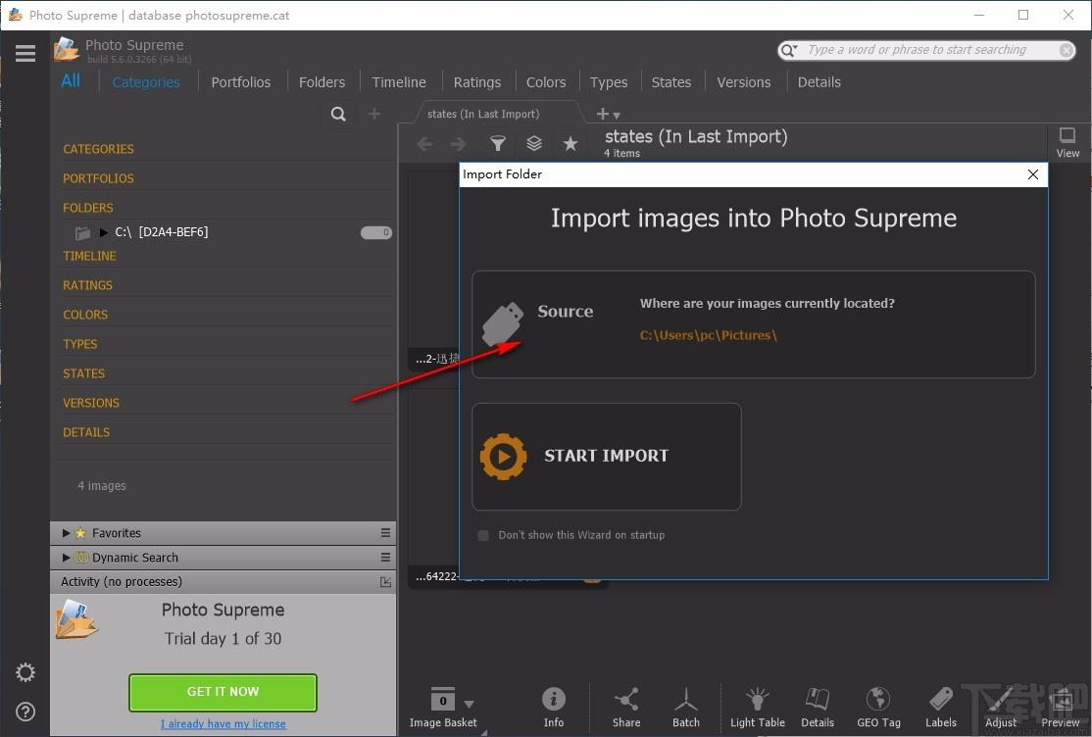The image size is (1092, 737).
Task: Switch to the Timeline tab
Action: pos(399,82)
